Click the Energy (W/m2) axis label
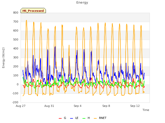The image size is (165, 123). point(3,58)
